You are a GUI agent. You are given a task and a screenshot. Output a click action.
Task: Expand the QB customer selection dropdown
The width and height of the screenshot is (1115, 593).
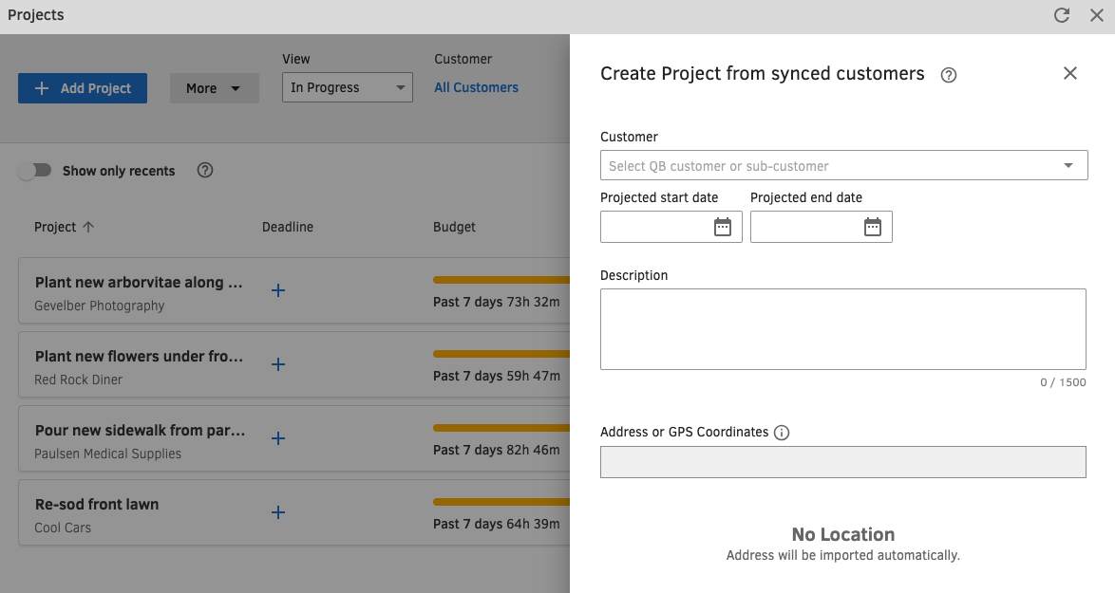1068,165
